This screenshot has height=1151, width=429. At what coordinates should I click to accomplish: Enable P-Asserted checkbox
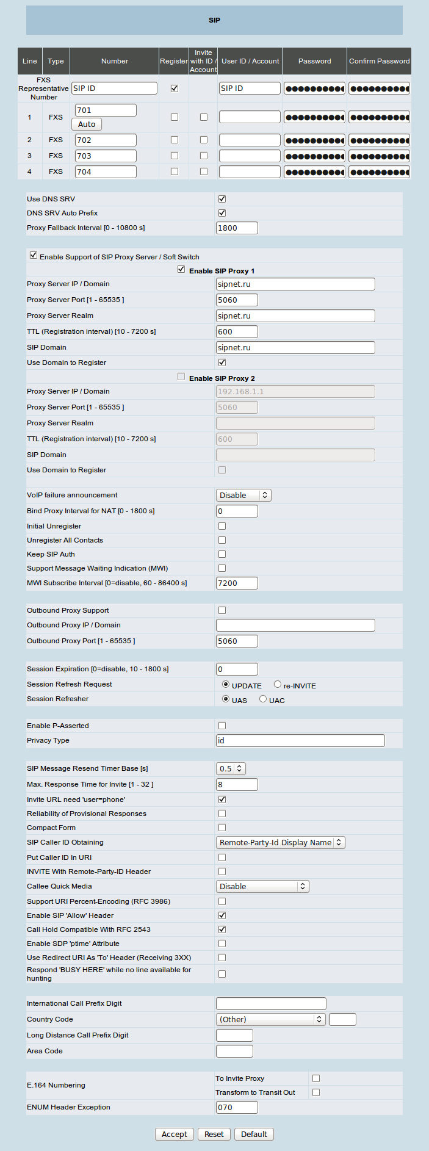coord(222,726)
